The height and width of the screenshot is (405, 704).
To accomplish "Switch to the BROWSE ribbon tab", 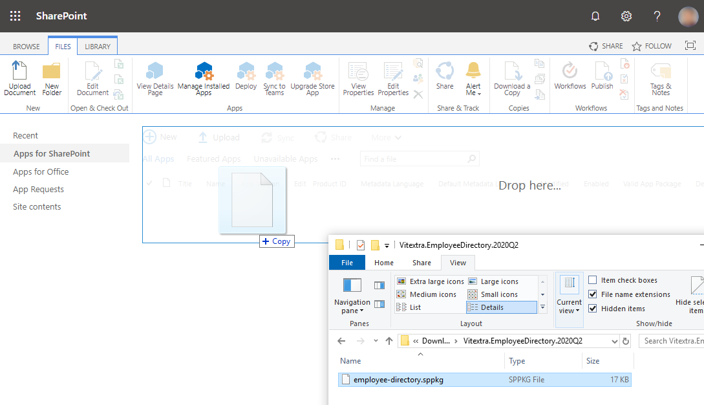I will click(26, 47).
